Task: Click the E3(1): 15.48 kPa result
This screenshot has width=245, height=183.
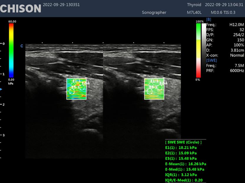Action: tap(181, 159)
